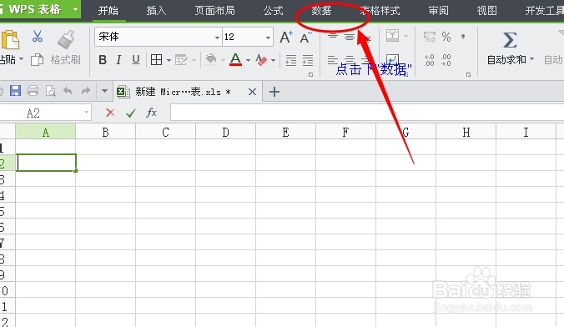The height and width of the screenshot is (327, 564).
Task: Click inside the formula bar input
Action: (x=367, y=113)
